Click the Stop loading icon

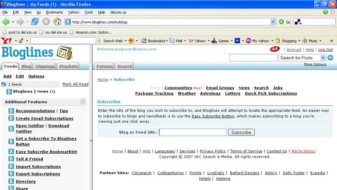tap(46, 22)
